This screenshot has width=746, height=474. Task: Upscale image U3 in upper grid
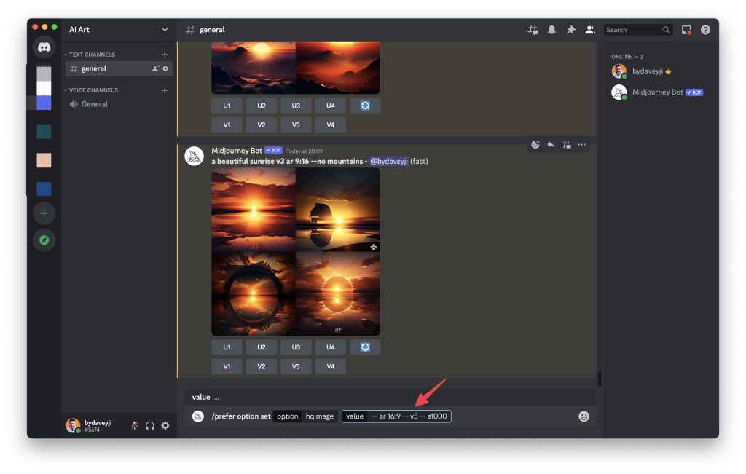coord(296,106)
